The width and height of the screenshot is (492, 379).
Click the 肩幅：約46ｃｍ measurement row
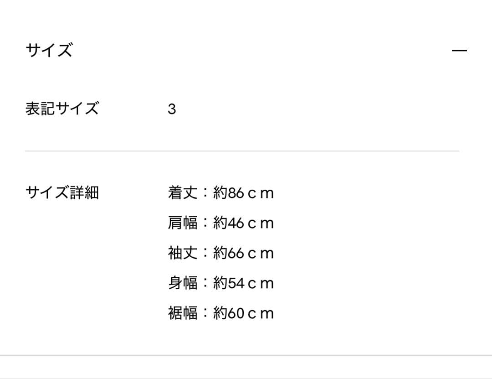220,223
